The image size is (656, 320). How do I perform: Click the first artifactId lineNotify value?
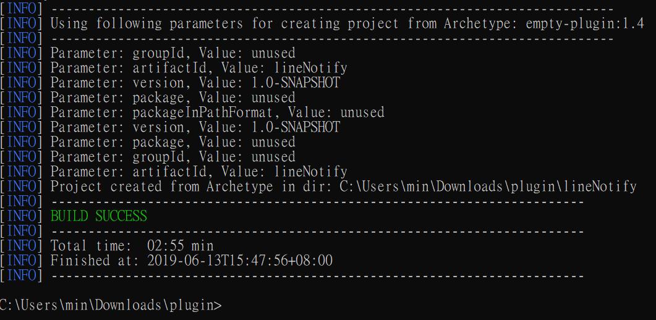(x=310, y=68)
